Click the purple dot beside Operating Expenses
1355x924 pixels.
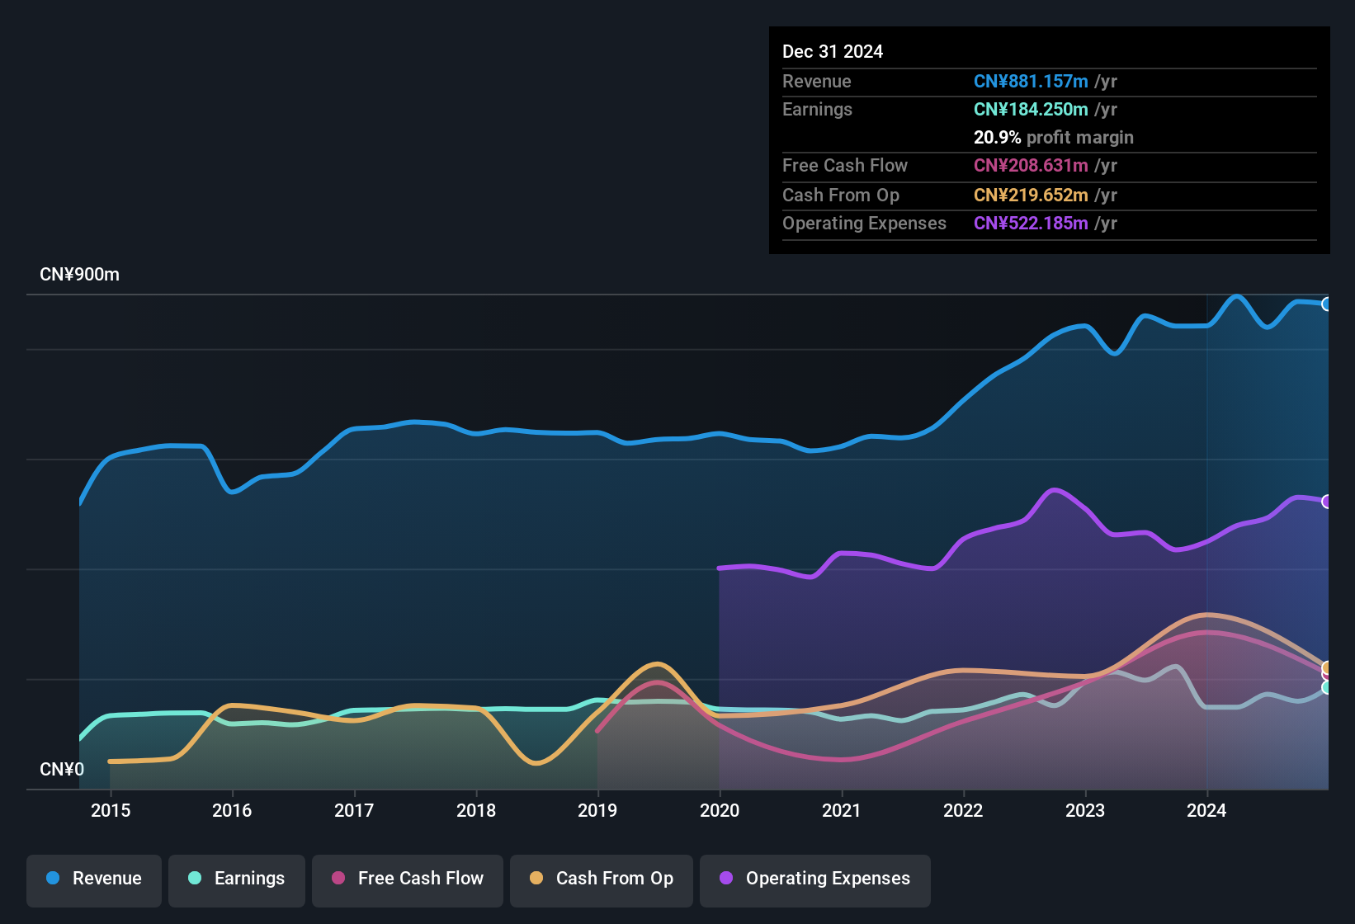726,879
